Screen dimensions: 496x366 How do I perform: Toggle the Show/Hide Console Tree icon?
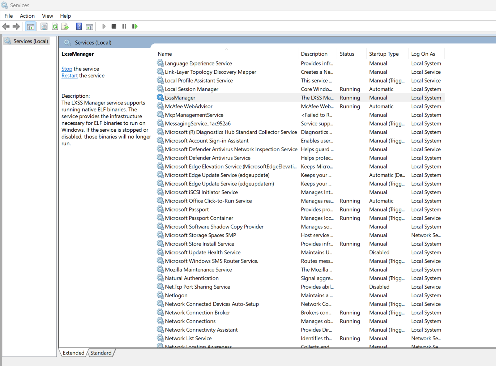(31, 26)
